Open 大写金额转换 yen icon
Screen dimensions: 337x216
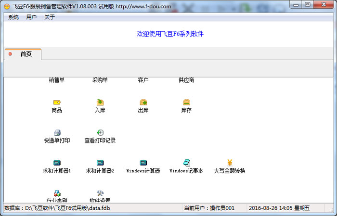(230, 163)
